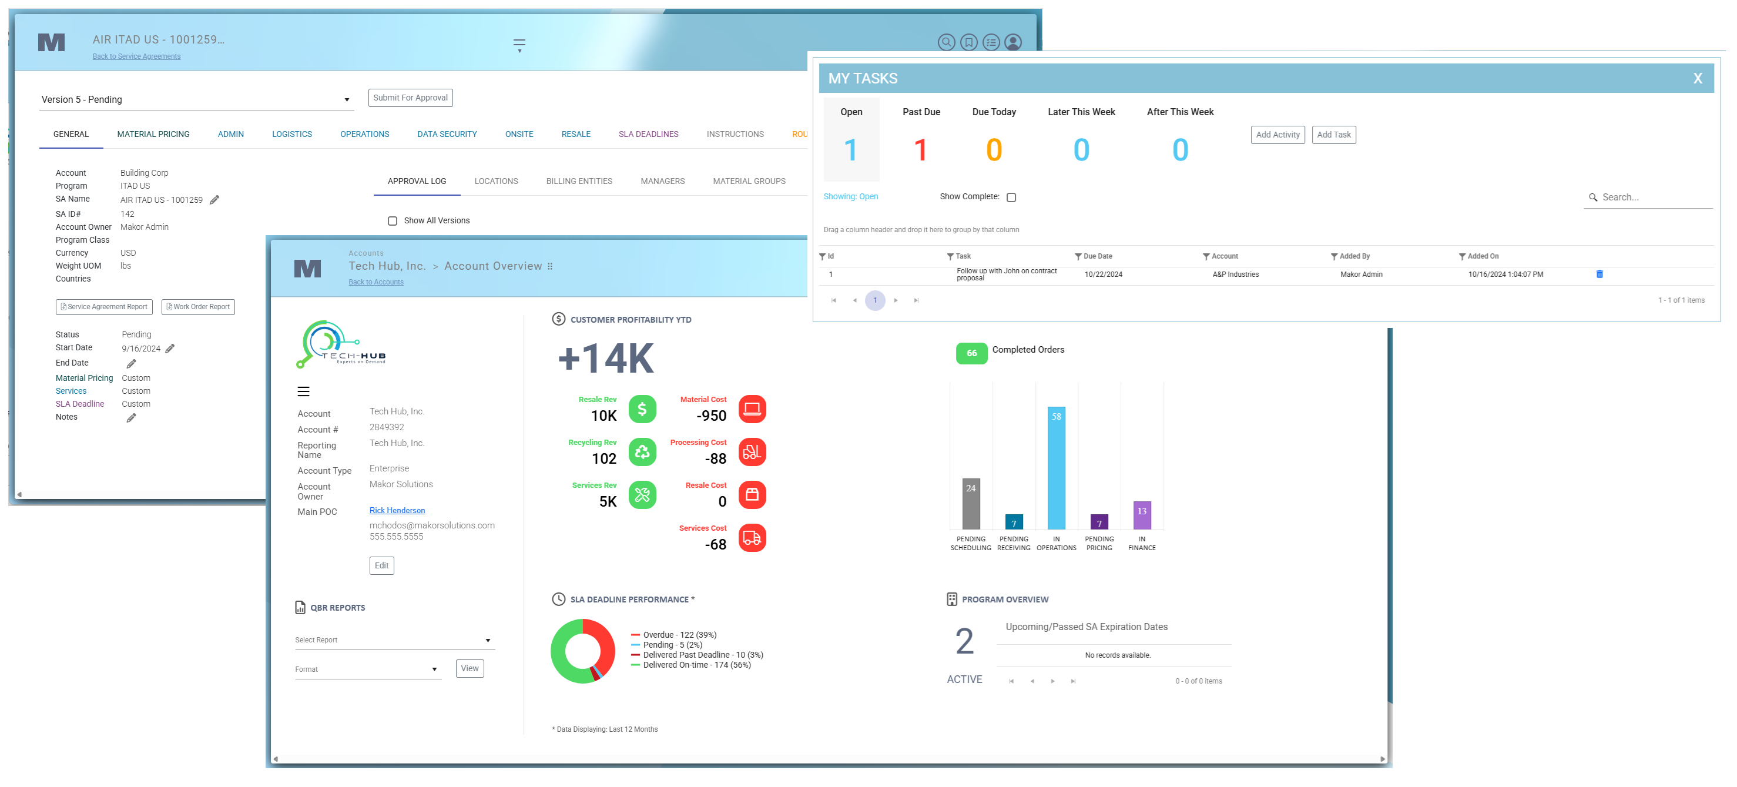Open the Locations tab
This screenshot has height=787, width=1737.
pyautogui.click(x=495, y=182)
